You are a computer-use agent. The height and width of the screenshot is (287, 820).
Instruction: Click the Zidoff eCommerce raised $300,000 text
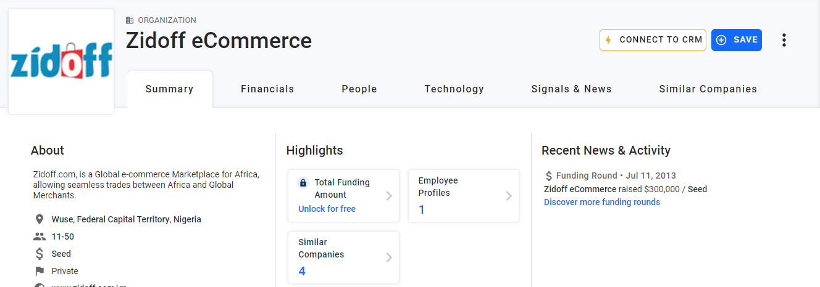click(625, 189)
